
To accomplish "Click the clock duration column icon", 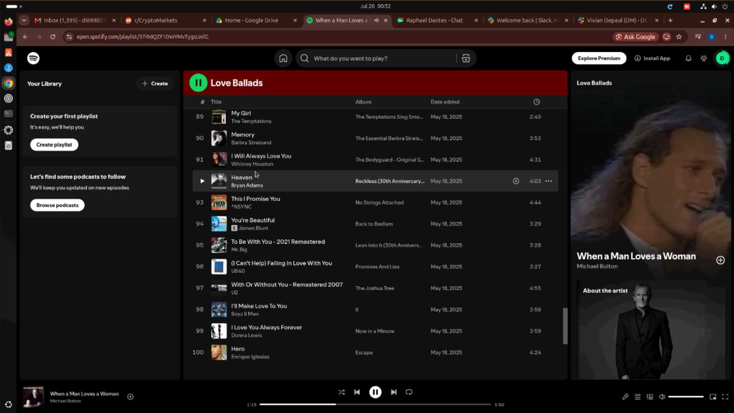I will [x=537, y=102].
